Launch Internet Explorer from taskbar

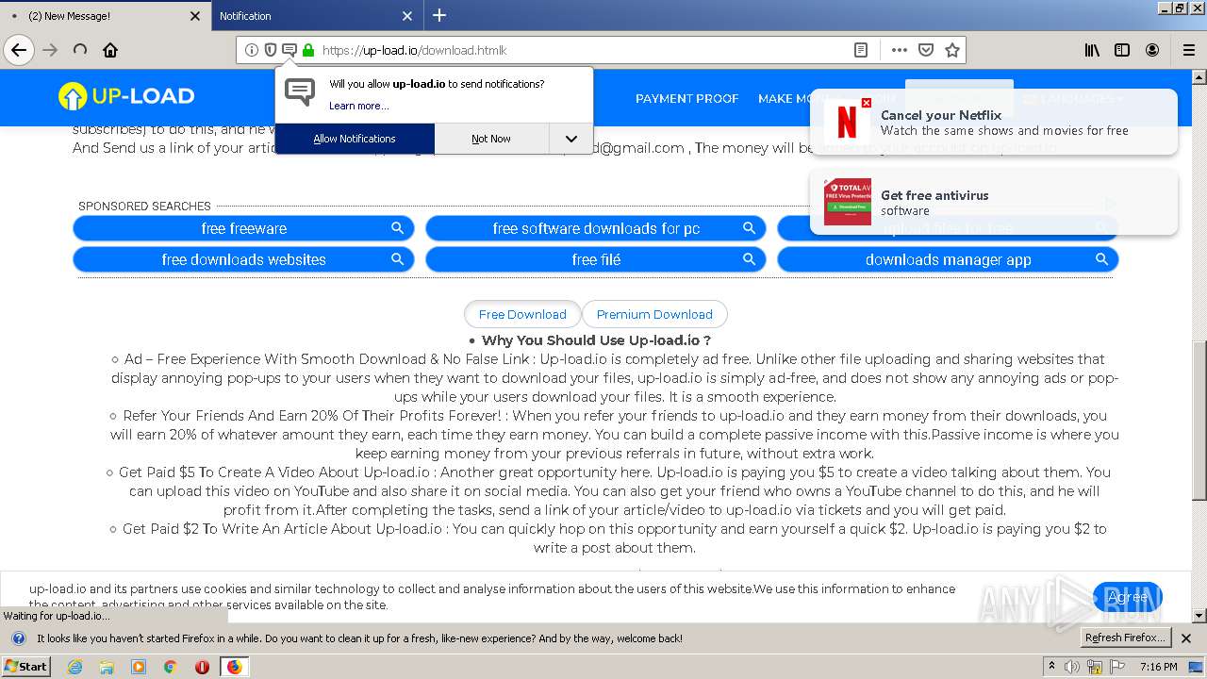(x=75, y=667)
